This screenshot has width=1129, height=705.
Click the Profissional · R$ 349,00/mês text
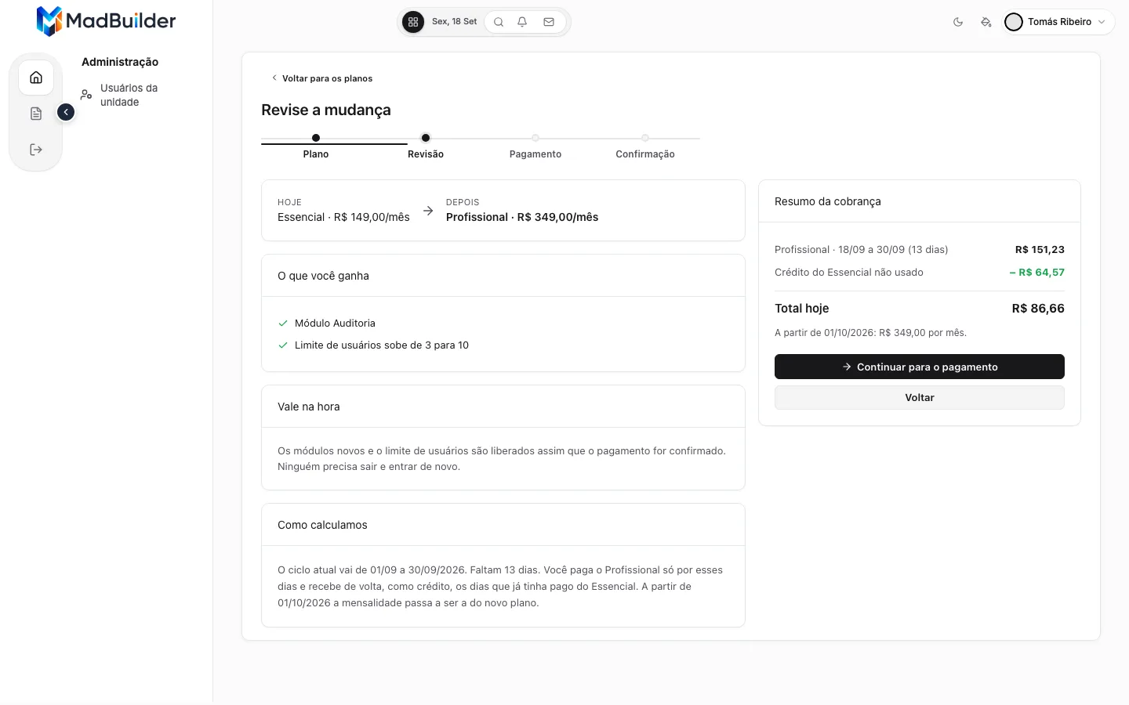click(x=522, y=217)
